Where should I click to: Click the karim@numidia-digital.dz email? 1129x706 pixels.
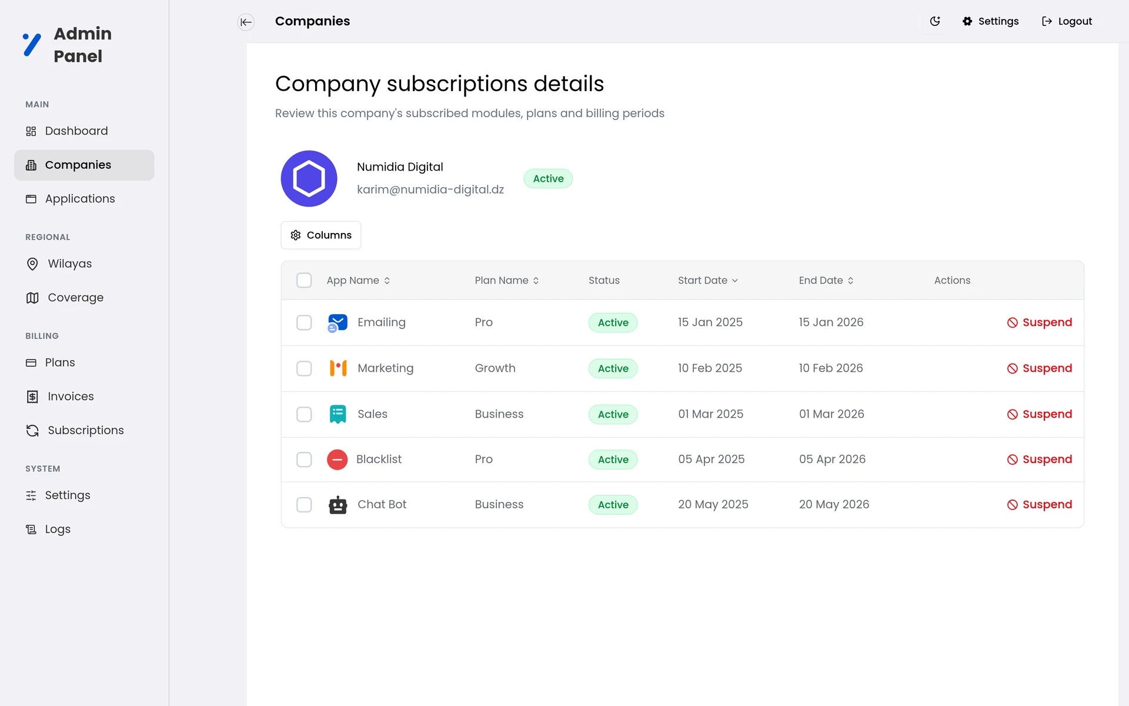click(x=430, y=189)
